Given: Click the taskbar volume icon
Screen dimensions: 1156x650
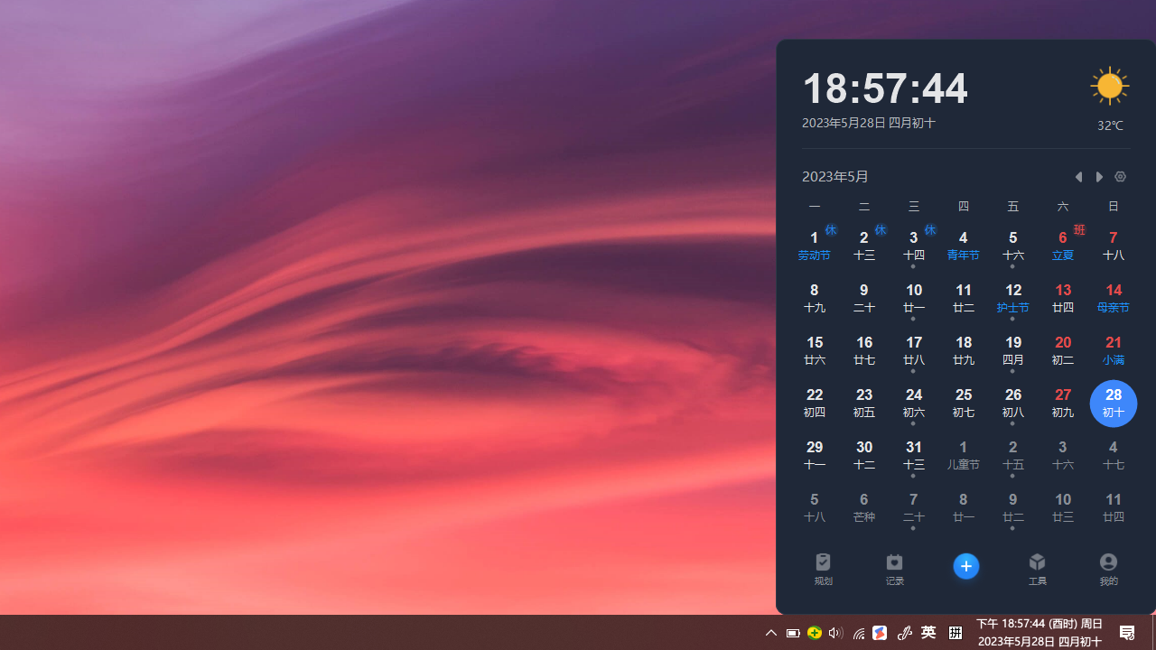Looking at the screenshot, I should 835,633.
